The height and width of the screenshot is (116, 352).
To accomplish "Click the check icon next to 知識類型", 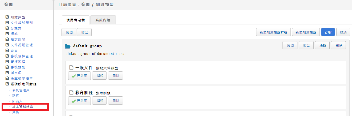I will 7,17.
